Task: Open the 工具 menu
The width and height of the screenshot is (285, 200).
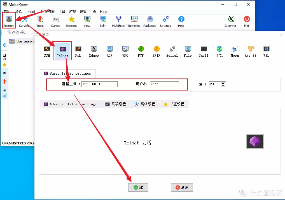Action: [x=62, y=12]
